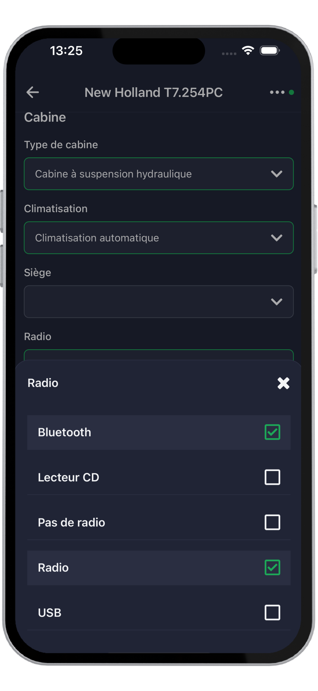Open the empty Siège dropdown
The width and height of the screenshot is (318, 691).
[x=159, y=302]
